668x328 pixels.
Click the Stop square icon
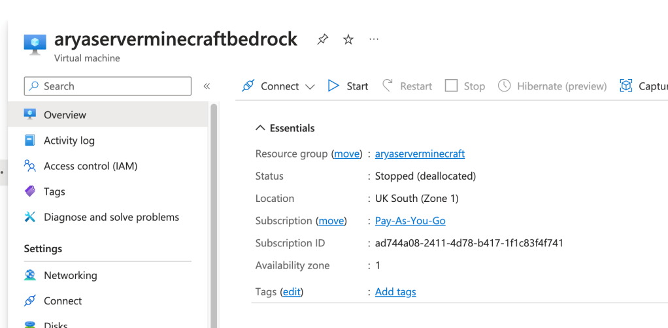[451, 86]
